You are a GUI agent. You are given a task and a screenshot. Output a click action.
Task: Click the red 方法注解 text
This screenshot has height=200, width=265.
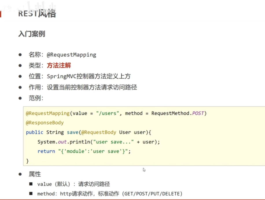click(59, 66)
